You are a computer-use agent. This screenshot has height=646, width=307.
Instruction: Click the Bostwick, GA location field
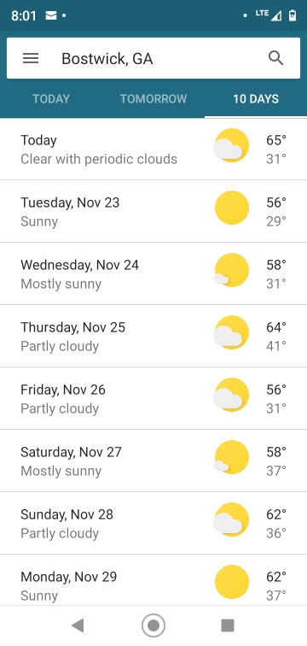coord(153,58)
